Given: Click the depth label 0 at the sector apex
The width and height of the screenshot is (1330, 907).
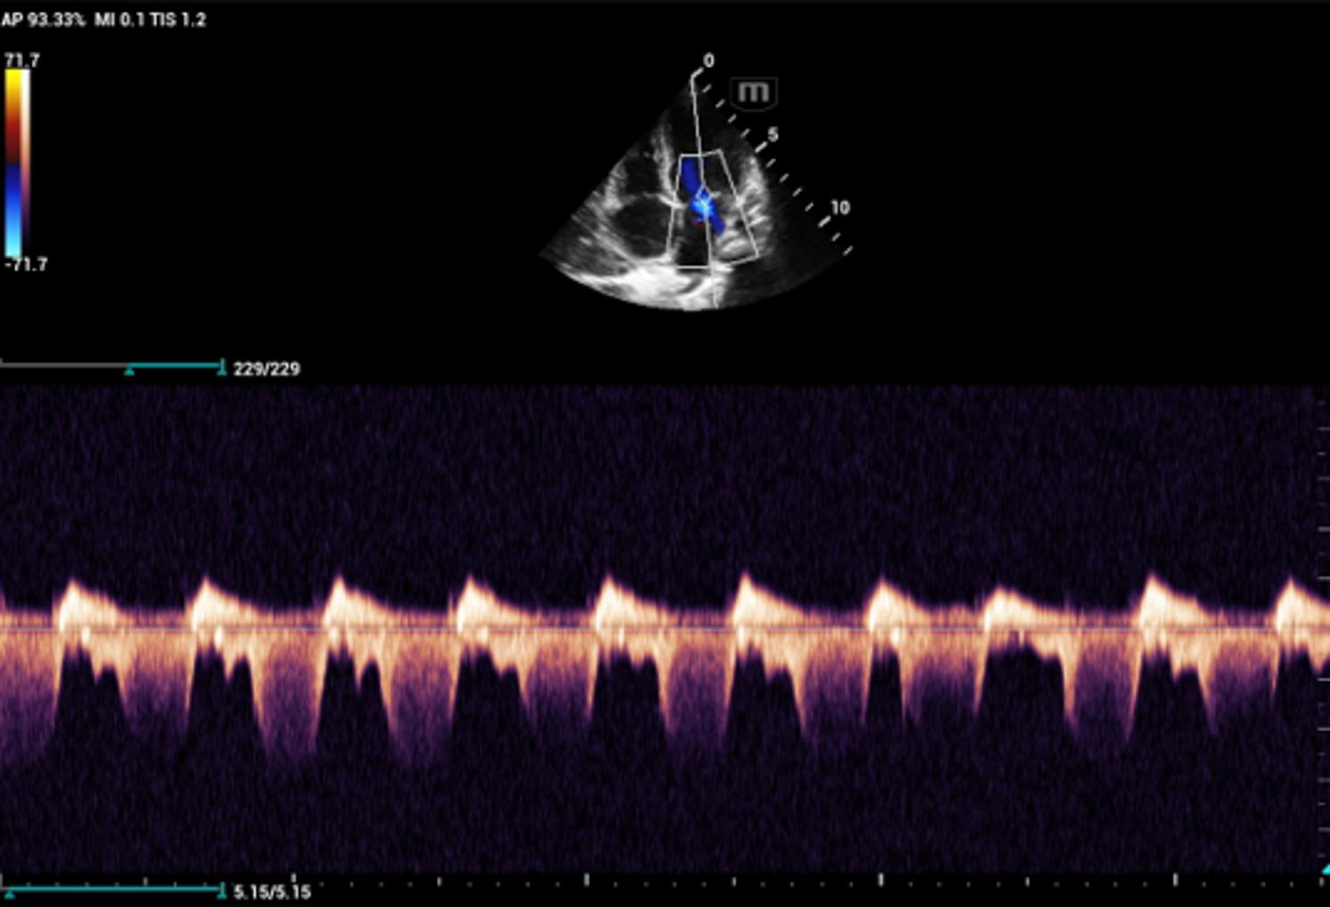Looking at the screenshot, I should point(708,61).
